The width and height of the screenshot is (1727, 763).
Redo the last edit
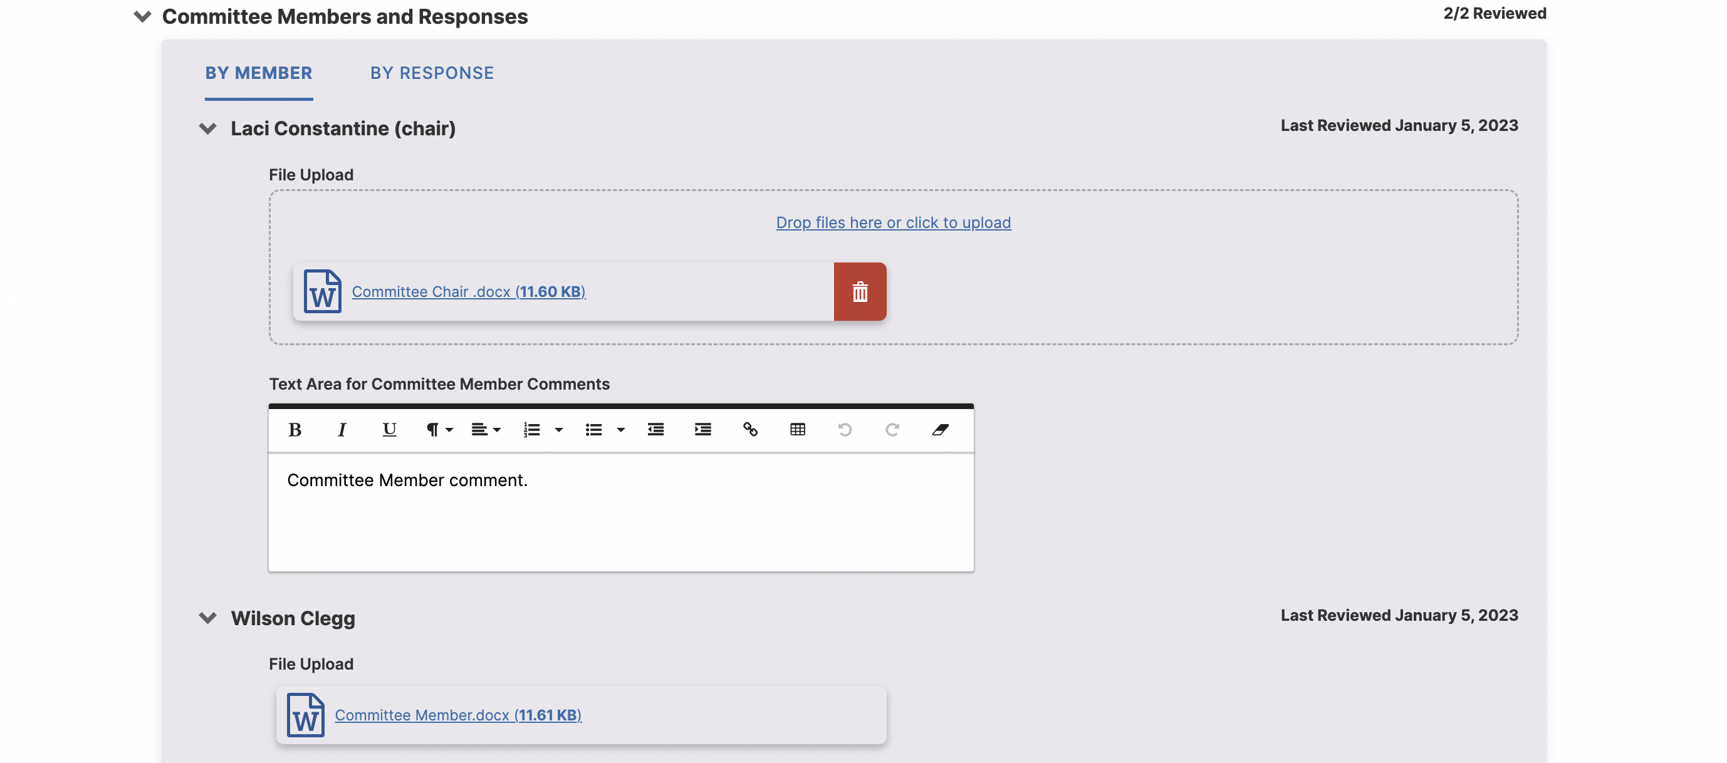point(892,430)
